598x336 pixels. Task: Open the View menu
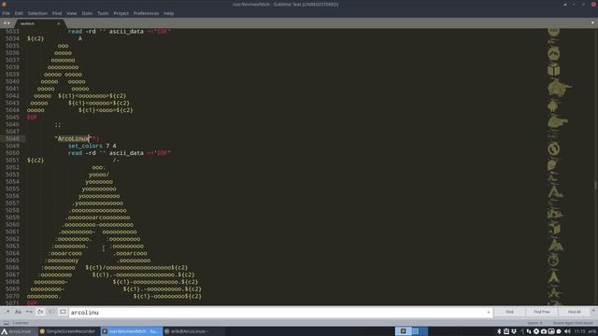pyautogui.click(x=72, y=13)
